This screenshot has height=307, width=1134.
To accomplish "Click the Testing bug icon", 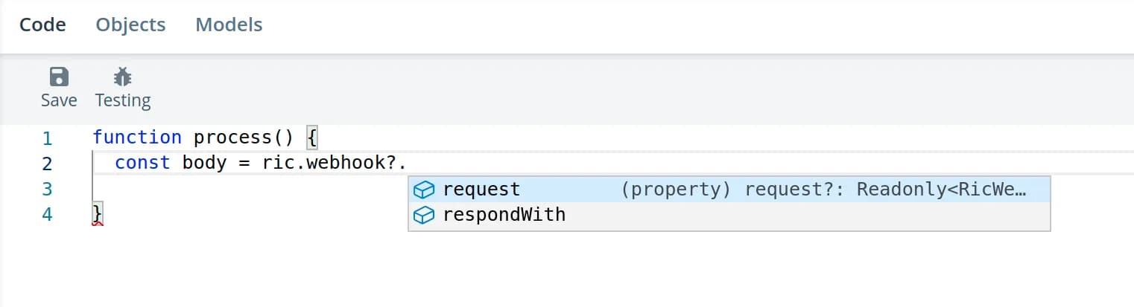I will pos(122,77).
